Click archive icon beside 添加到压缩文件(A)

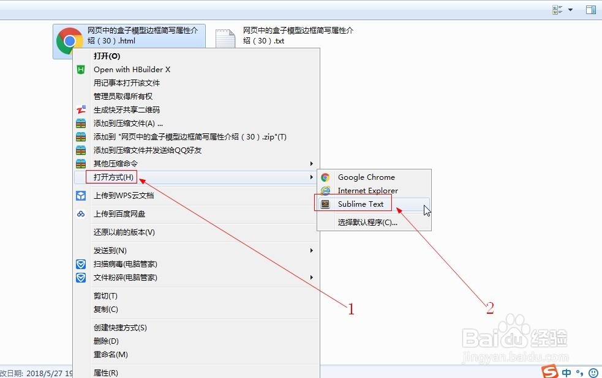pos(81,124)
